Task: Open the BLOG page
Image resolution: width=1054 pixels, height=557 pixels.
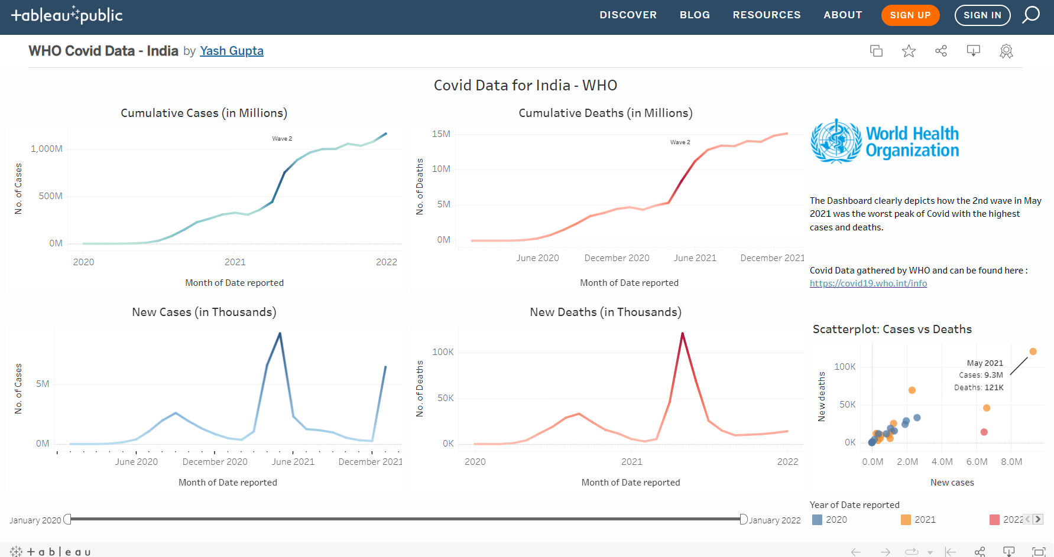Action: click(x=695, y=15)
